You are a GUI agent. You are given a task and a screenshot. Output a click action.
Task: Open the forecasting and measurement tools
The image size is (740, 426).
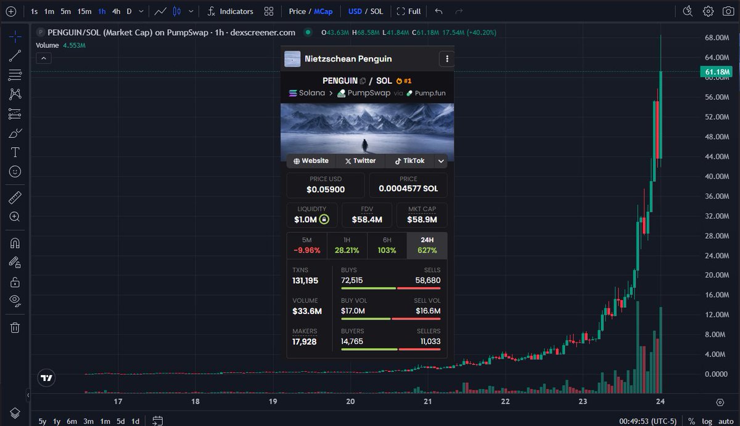coord(15,114)
